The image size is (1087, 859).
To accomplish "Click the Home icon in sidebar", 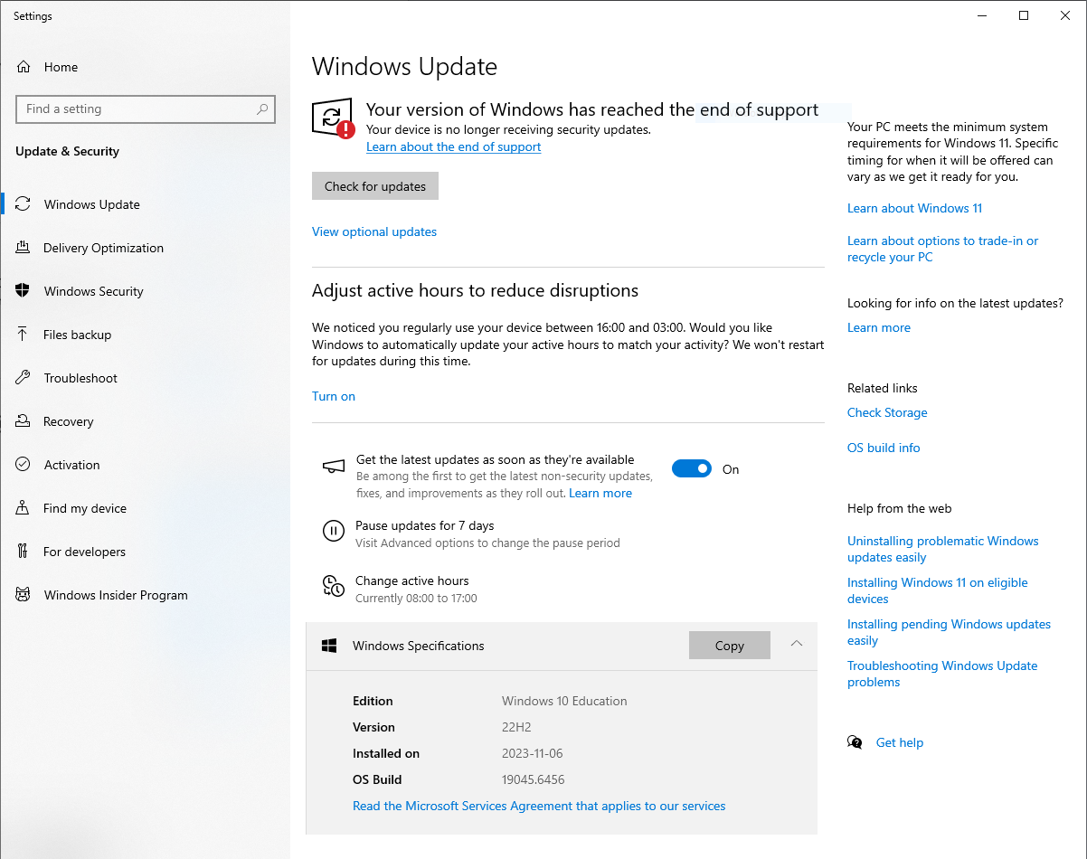I will (24, 67).
